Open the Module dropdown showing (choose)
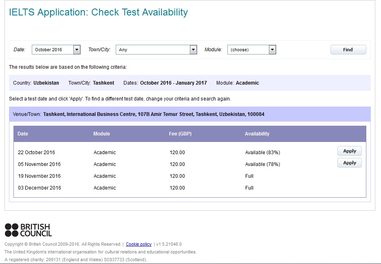This screenshot has height=264, width=381. click(x=251, y=50)
